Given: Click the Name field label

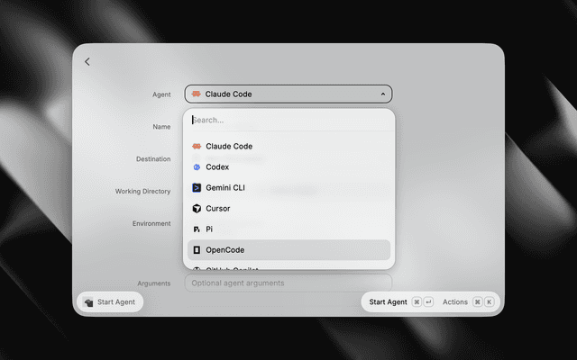Looking at the screenshot, I should [161, 127].
